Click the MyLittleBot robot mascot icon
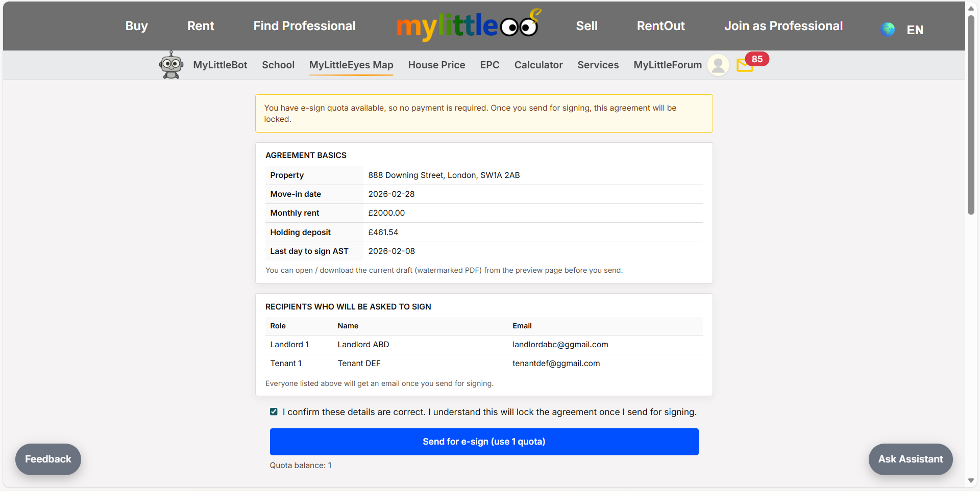 click(171, 65)
